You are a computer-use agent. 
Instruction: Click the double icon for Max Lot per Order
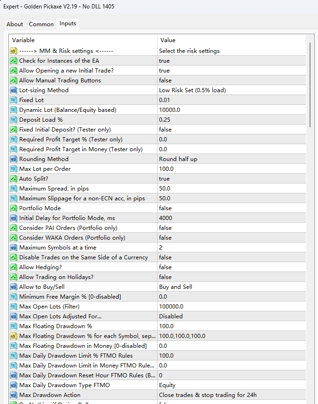tap(14, 169)
